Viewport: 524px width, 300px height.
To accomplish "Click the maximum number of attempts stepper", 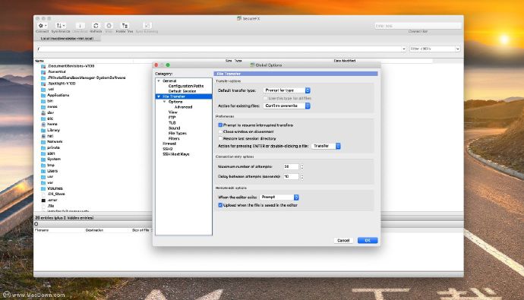I will tap(301, 166).
